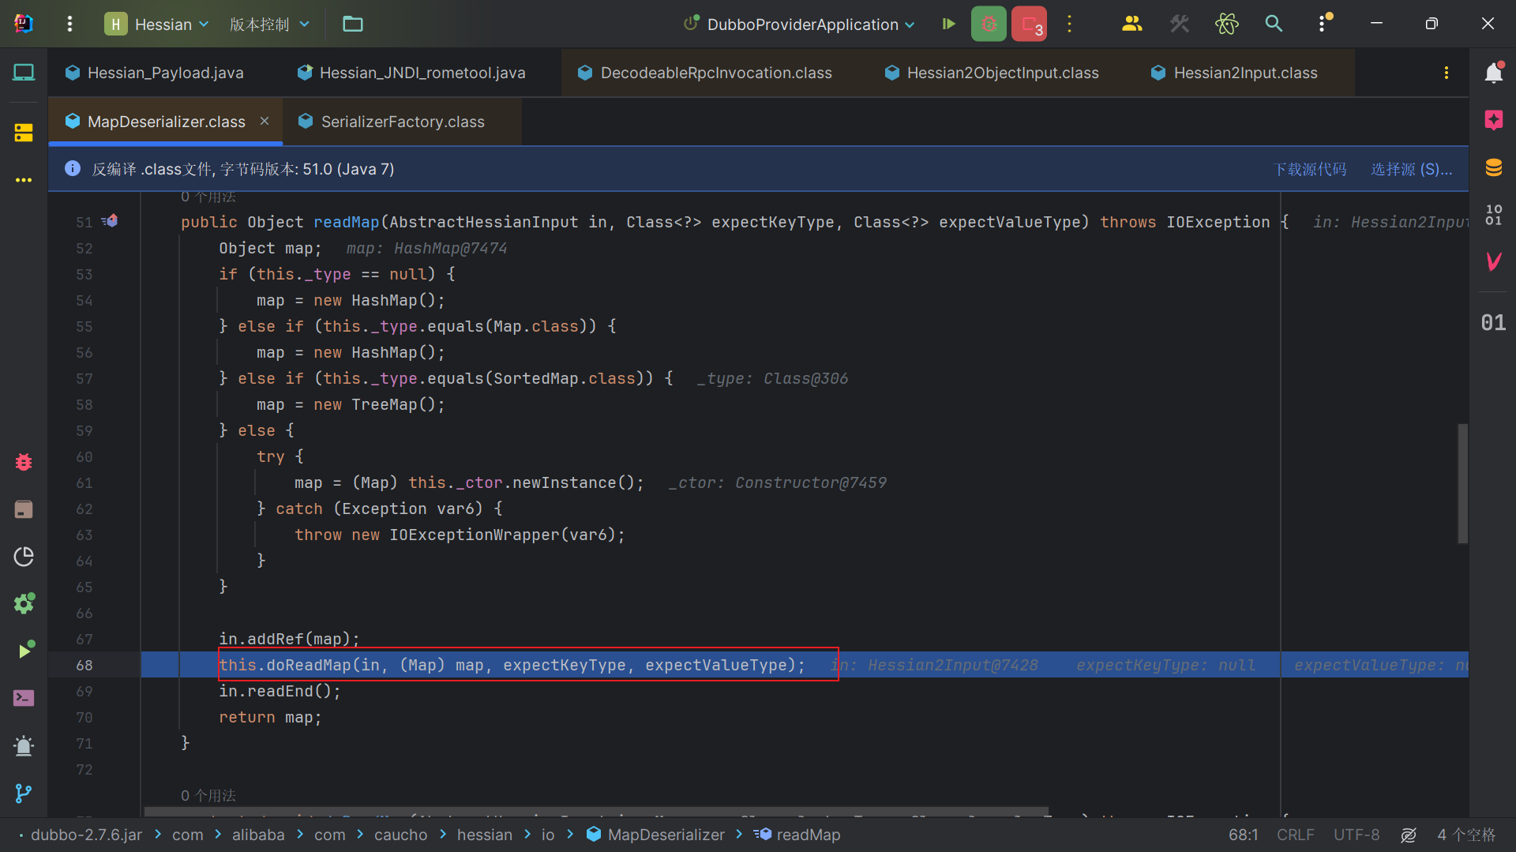This screenshot has height=852, width=1516.
Task: Click the 4 个空格 indent setting
Action: click(1466, 835)
